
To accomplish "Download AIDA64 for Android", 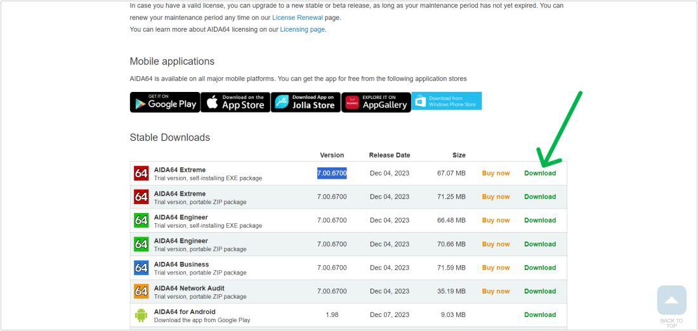I will [x=540, y=315].
